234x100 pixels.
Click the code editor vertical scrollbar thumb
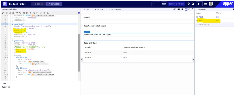[x=79, y=53]
